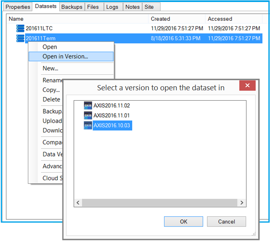Viewport: 270px width, 241px height.
Task: Click the 201611Term dataset icon
Action: pyautogui.click(x=20, y=38)
